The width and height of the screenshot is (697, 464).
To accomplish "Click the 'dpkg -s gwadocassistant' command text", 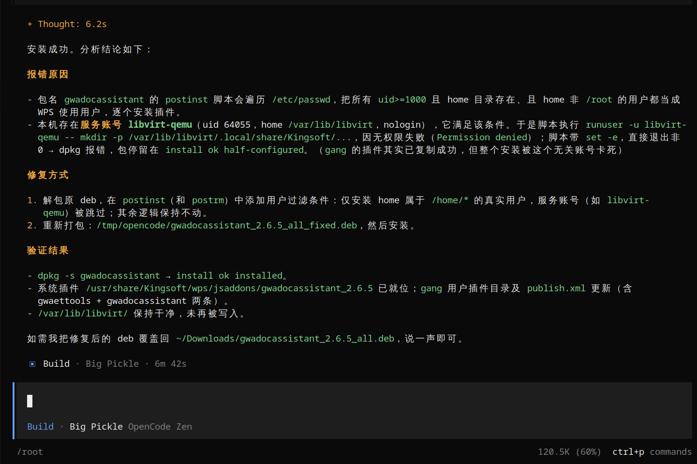I will click(x=99, y=275).
